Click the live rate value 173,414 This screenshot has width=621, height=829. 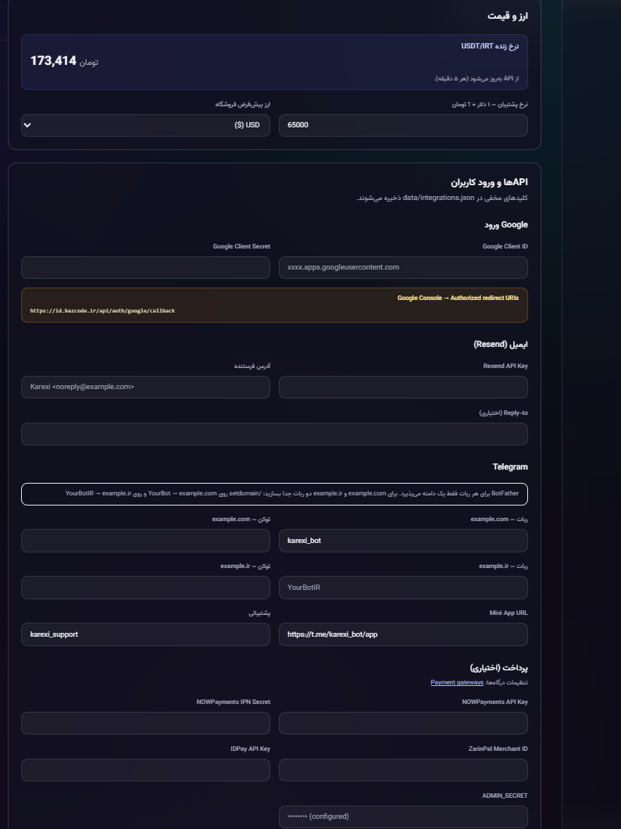click(x=53, y=61)
